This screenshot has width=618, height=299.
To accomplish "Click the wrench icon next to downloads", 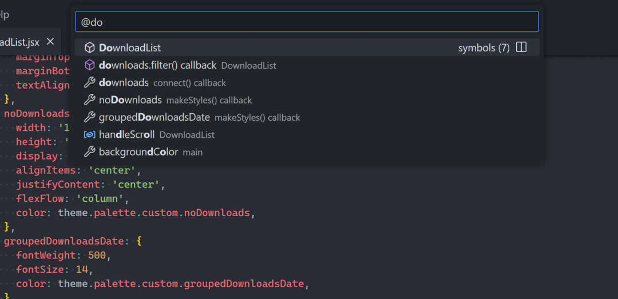I will coord(89,83).
